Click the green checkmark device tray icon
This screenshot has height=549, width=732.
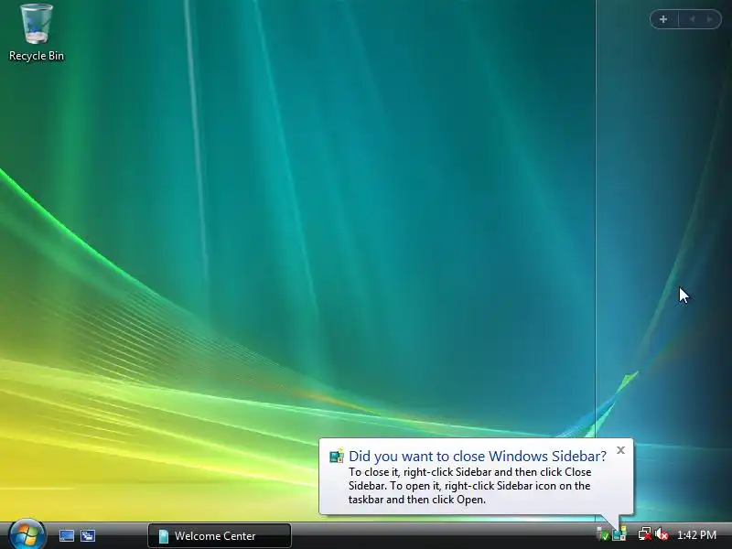[603, 534]
